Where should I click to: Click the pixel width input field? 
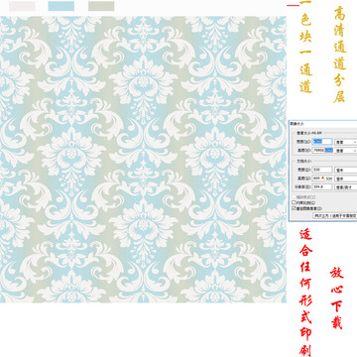[x=322, y=142]
